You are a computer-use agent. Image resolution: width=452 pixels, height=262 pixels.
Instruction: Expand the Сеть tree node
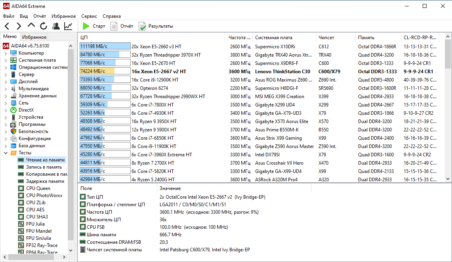coord(6,103)
